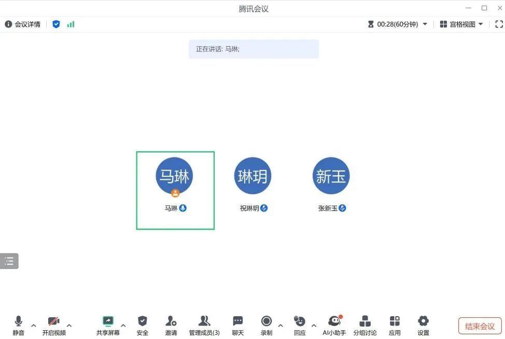Open Meeting Details (会议详情)
Screen dimensions: 505x339
point(23,24)
